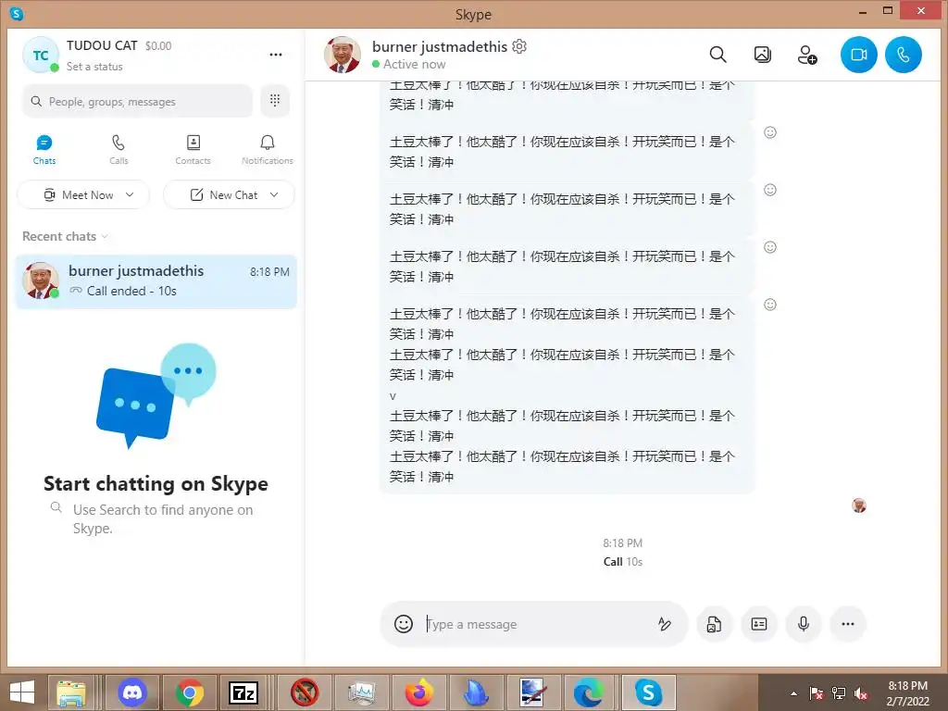Viewport: 948px width, 711px height.
Task: Open the message formatting pen icon
Action: coord(665,624)
